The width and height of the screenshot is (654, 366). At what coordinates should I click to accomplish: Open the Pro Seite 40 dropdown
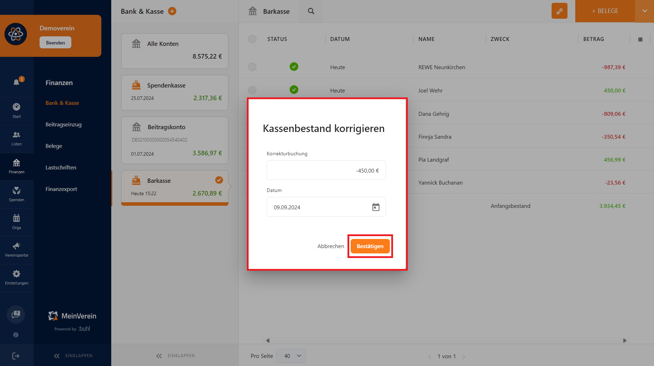(x=291, y=356)
